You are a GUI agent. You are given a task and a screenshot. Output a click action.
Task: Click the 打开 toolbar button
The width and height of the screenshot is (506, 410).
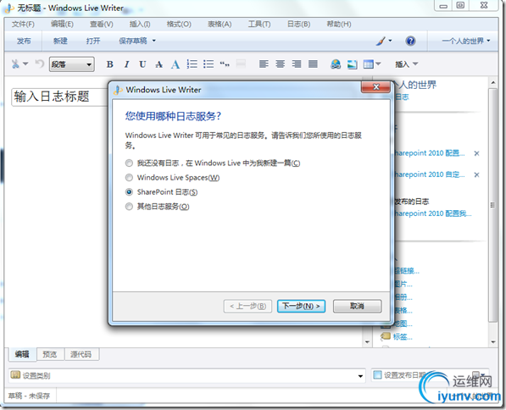(93, 41)
